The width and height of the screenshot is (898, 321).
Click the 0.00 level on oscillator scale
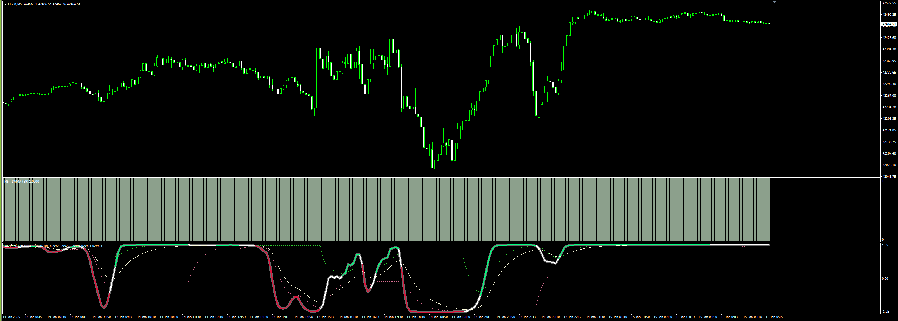[x=885, y=279]
